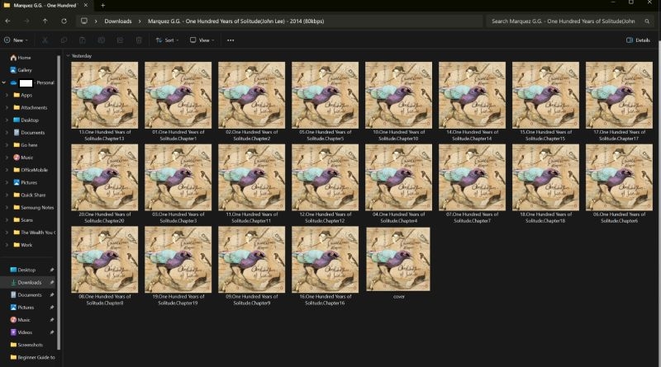Select pinned Downloads in the sidebar
This screenshot has width=661, height=367.
[29, 282]
